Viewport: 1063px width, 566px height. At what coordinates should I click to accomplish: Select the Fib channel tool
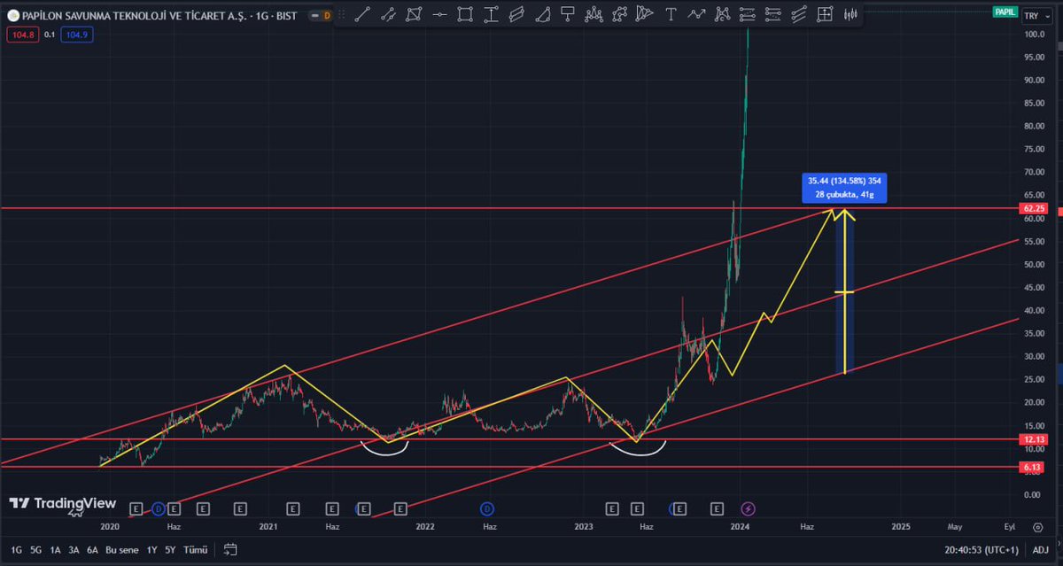point(798,14)
